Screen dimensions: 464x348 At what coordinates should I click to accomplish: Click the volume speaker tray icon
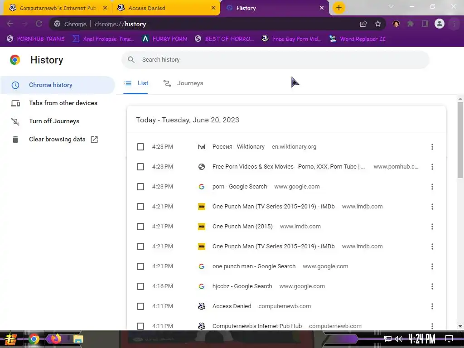(x=399, y=339)
